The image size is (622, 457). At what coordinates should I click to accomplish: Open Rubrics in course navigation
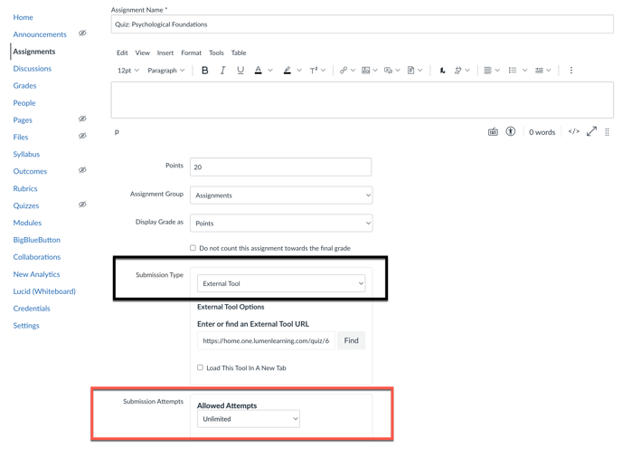tap(25, 188)
